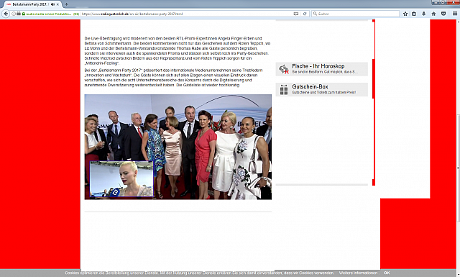The height and width of the screenshot is (277, 460).
Task: Click the URL text in the address bar
Action: [132, 14]
